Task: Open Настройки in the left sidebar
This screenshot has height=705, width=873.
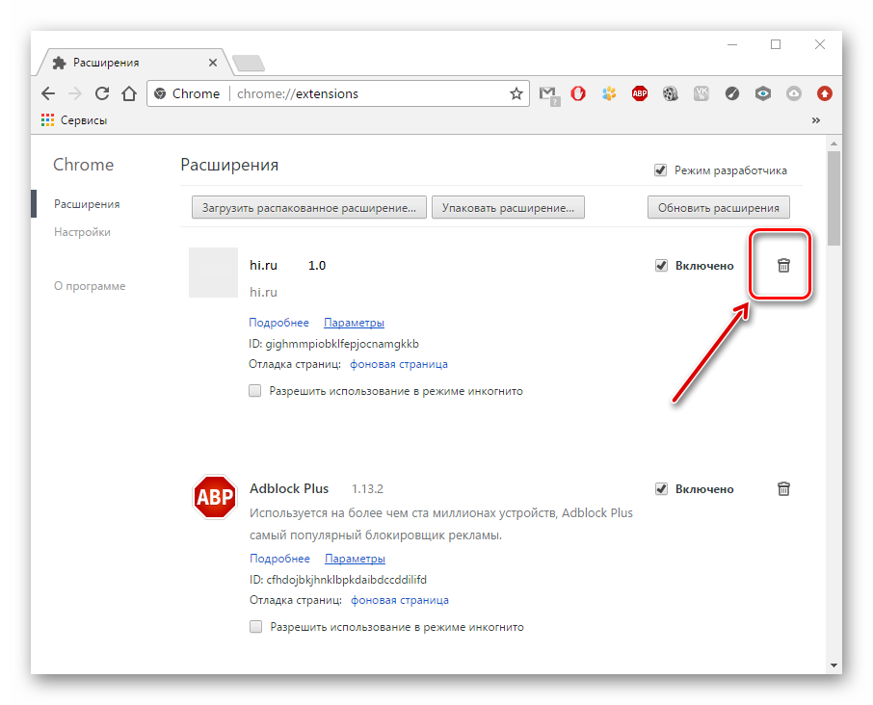Action: [82, 232]
